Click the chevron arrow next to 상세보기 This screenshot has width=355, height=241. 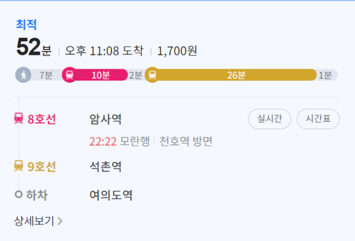click(60, 221)
